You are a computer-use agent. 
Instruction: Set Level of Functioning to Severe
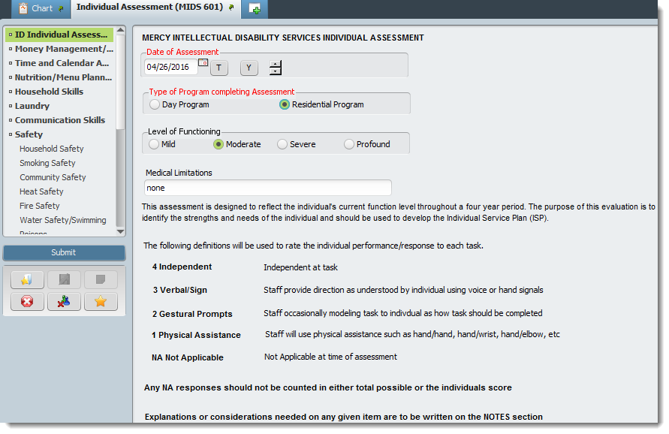[282, 144]
